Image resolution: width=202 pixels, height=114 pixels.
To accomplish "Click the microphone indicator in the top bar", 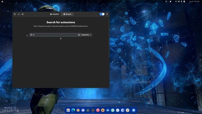I will [x=181, y=2].
